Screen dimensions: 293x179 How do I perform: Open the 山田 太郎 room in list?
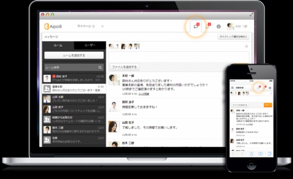pyautogui.click(x=74, y=99)
